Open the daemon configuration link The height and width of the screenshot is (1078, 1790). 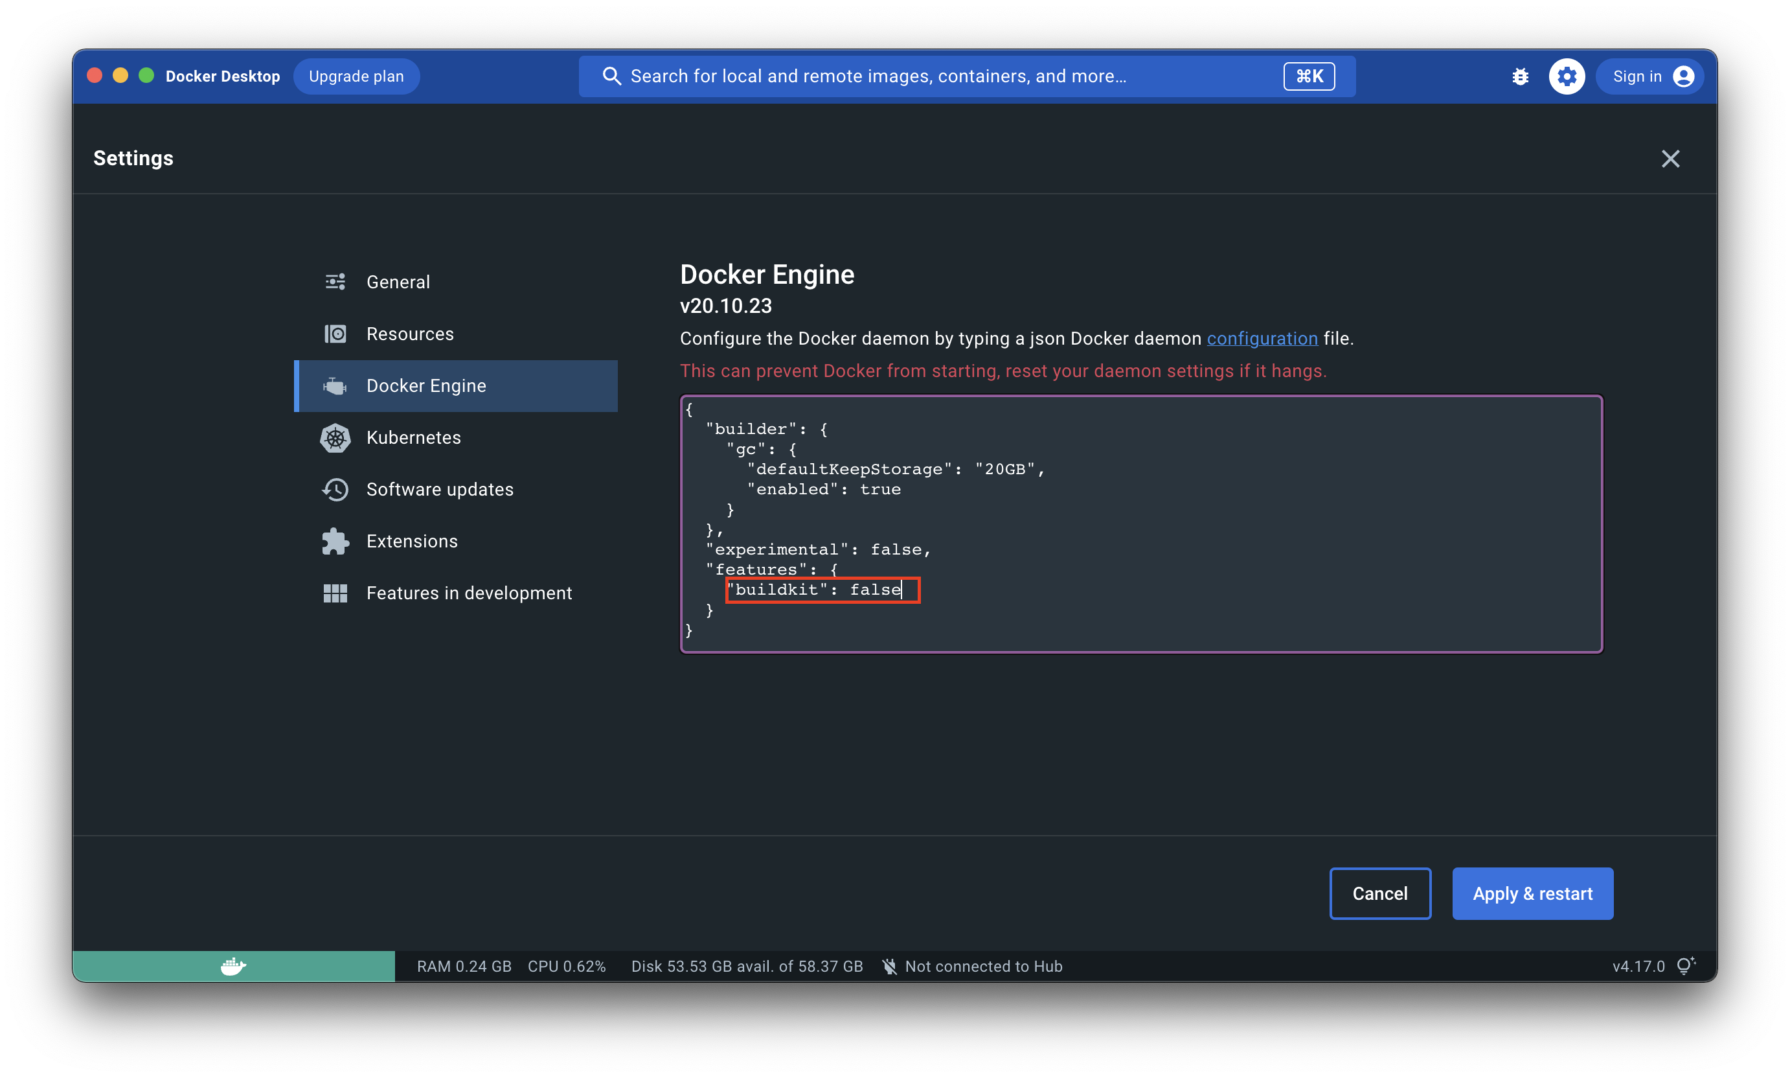point(1262,339)
